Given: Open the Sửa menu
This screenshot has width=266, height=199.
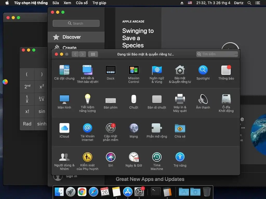Looking at the screenshot, I should (56, 3).
